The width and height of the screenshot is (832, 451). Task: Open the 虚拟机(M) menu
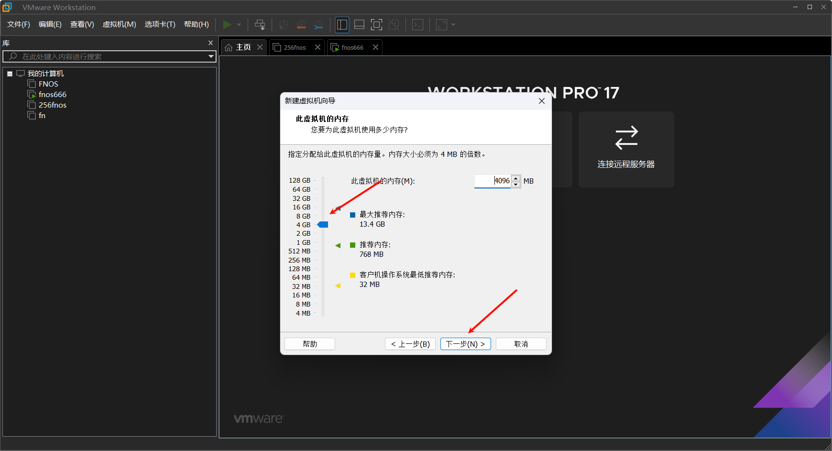tap(119, 24)
